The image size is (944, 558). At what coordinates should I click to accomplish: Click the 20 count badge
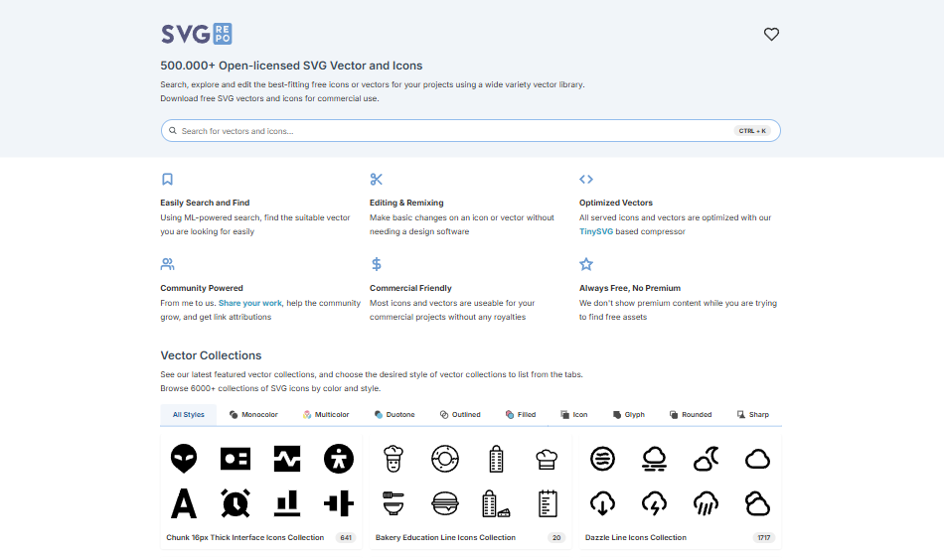pyautogui.click(x=556, y=537)
